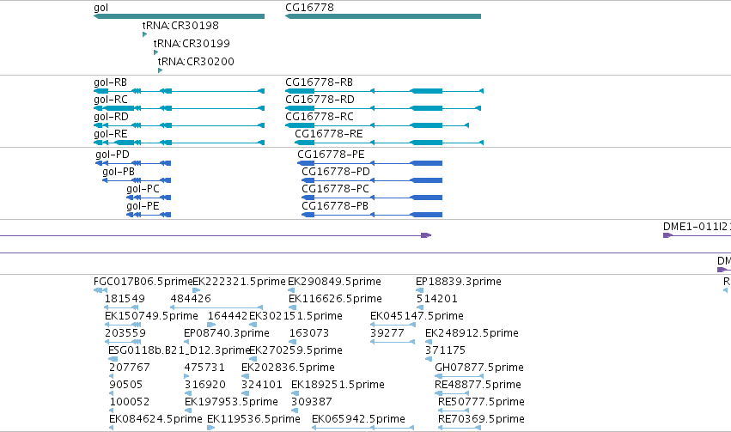Click the tRNA:CR30198 label
The width and height of the screenshot is (731, 432).
click(180, 25)
